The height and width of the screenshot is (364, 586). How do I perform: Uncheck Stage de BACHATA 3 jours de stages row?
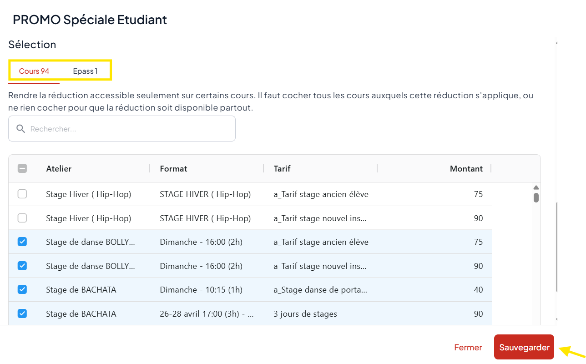point(22,313)
